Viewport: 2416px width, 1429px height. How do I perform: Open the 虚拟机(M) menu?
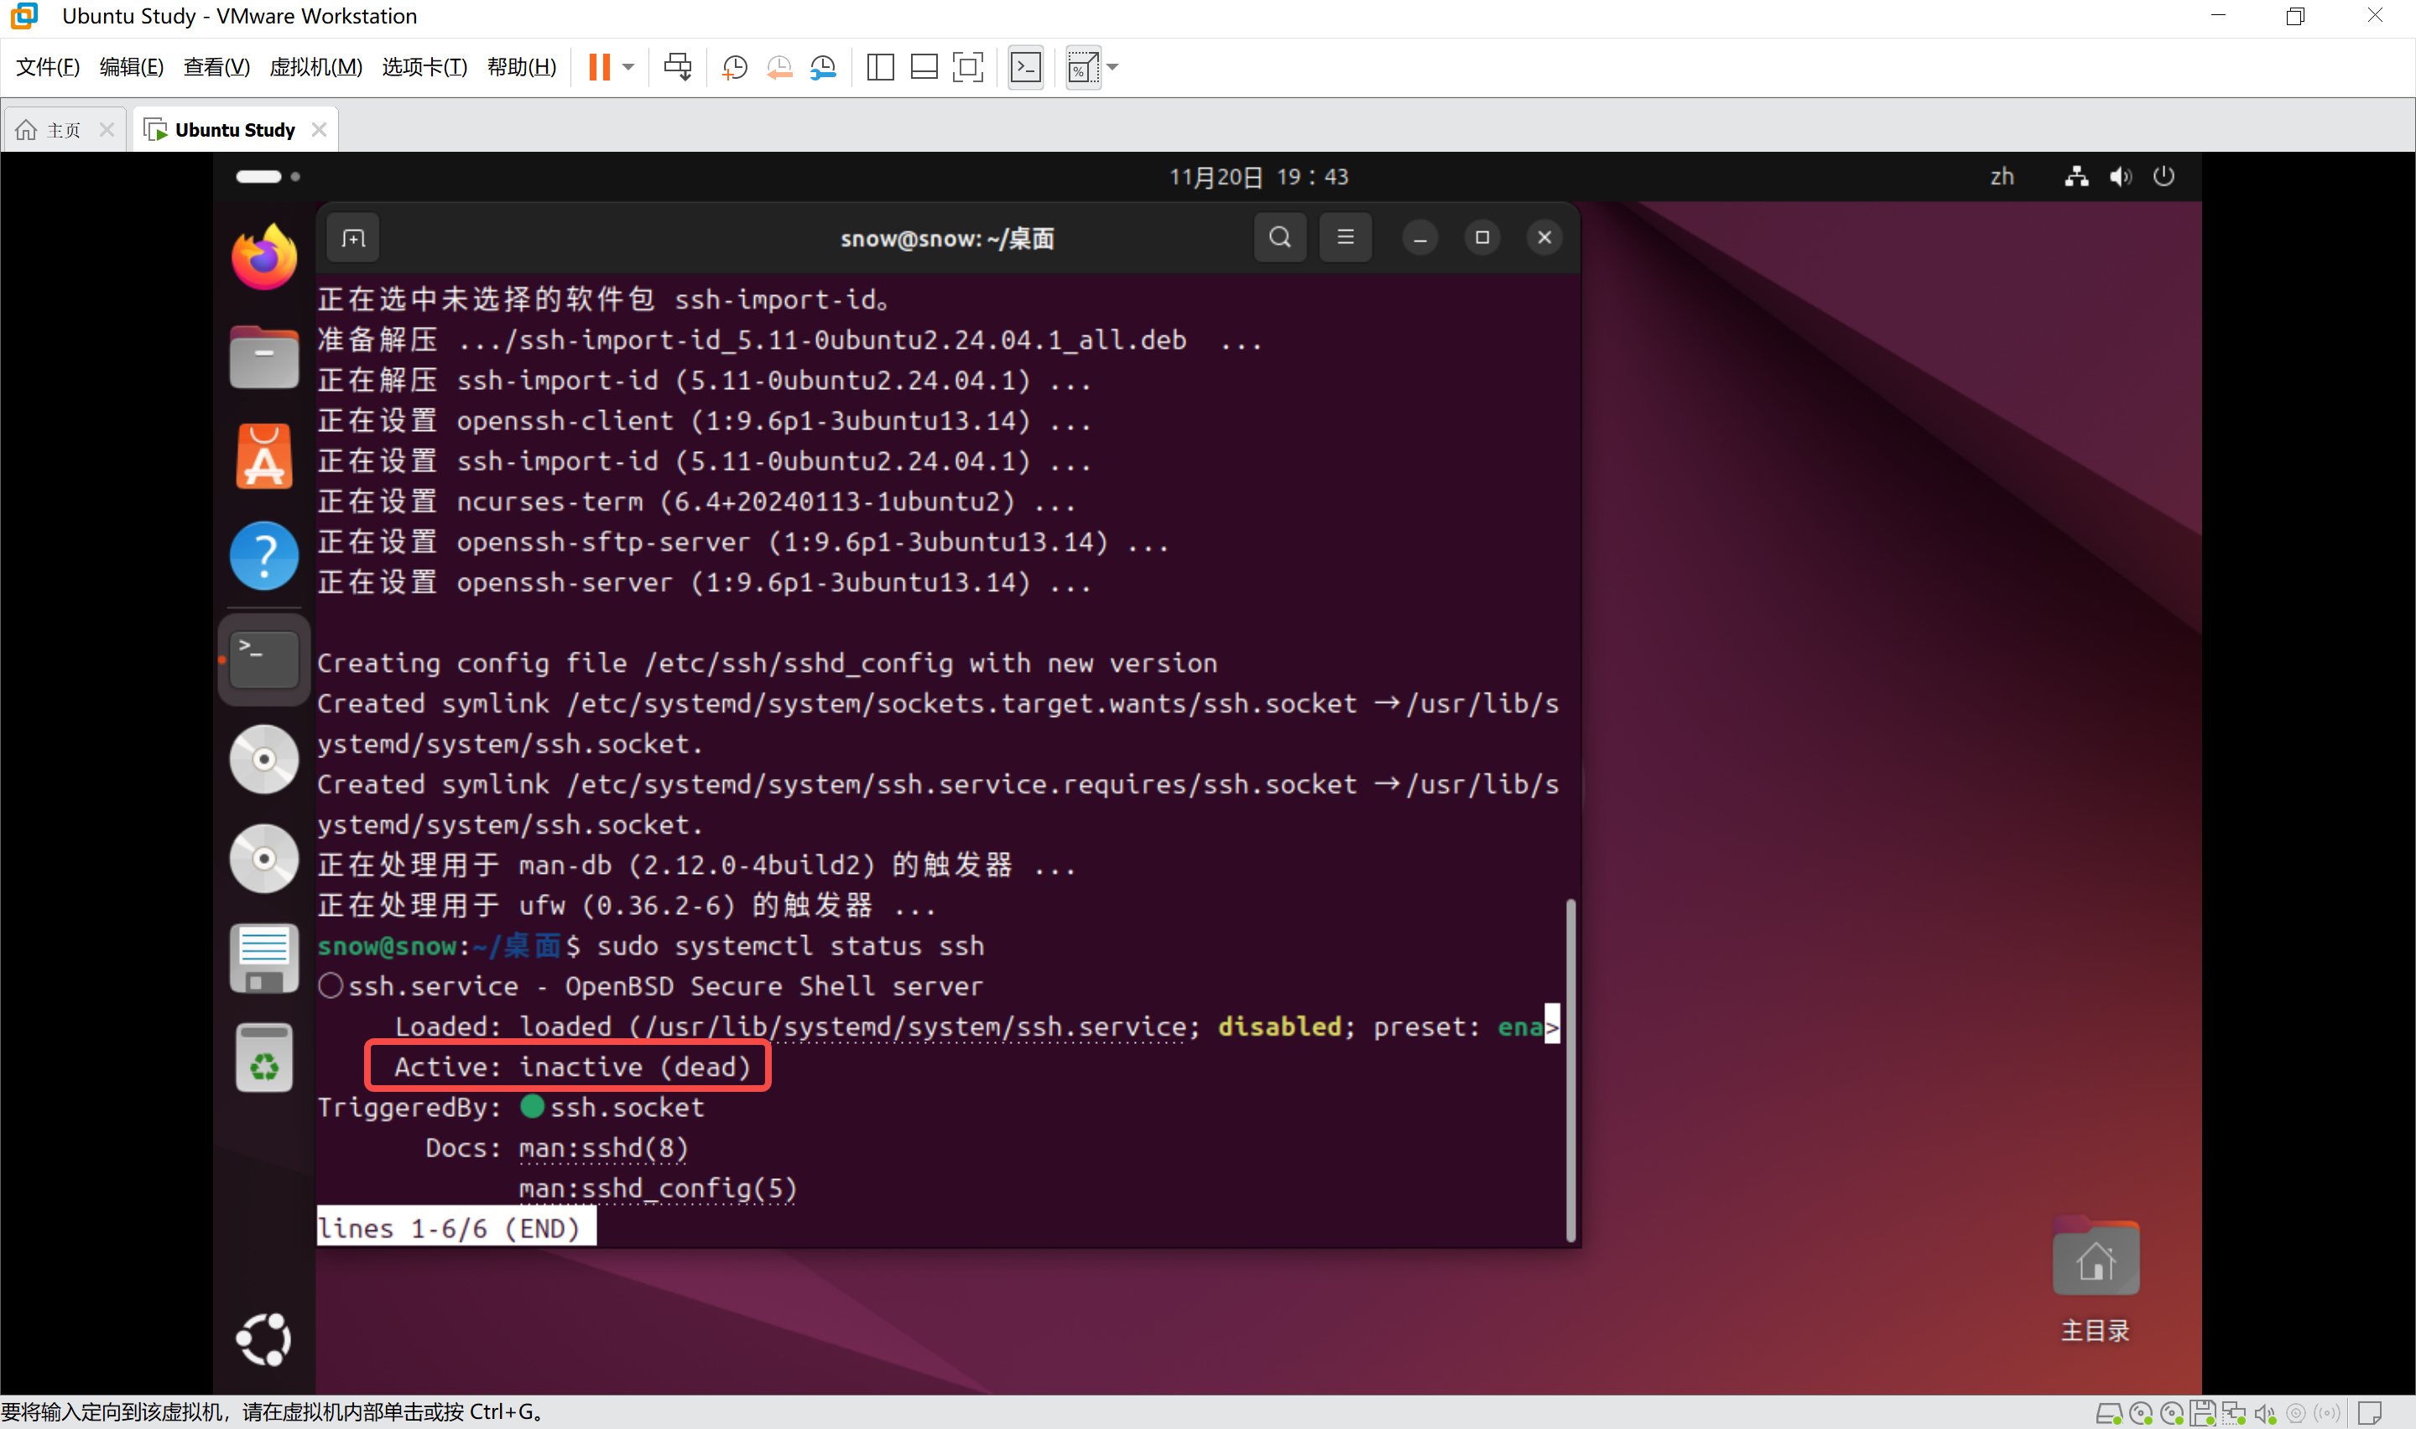pyautogui.click(x=315, y=66)
